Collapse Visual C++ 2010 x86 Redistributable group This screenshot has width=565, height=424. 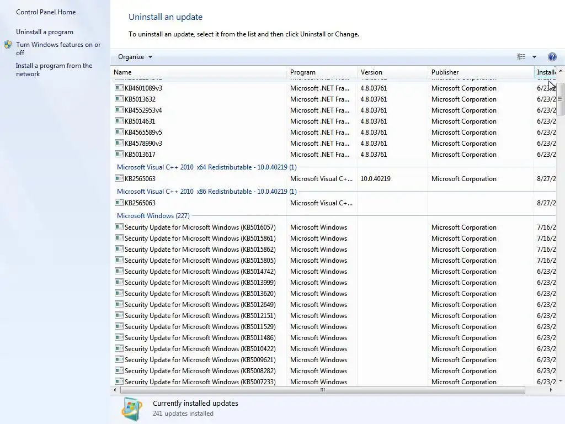tap(207, 192)
